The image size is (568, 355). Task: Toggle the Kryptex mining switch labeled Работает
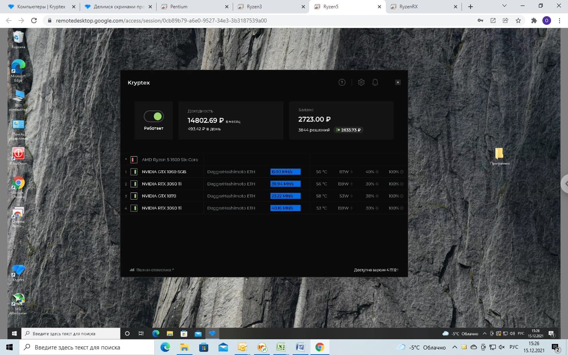click(x=153, y=116)
